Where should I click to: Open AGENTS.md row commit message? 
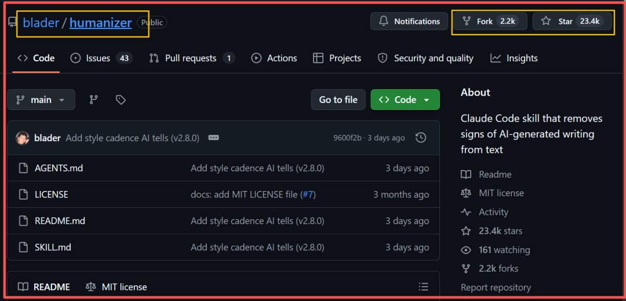pos(257,168)
